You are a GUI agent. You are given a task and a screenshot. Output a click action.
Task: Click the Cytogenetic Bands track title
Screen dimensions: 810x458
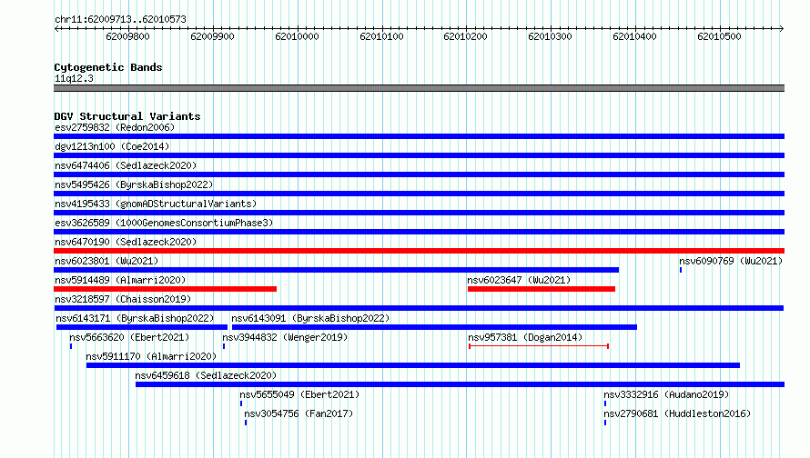[108, 67]
